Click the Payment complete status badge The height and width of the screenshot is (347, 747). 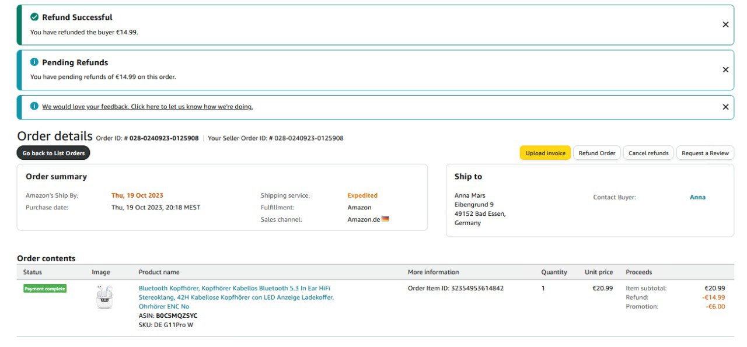45,289
